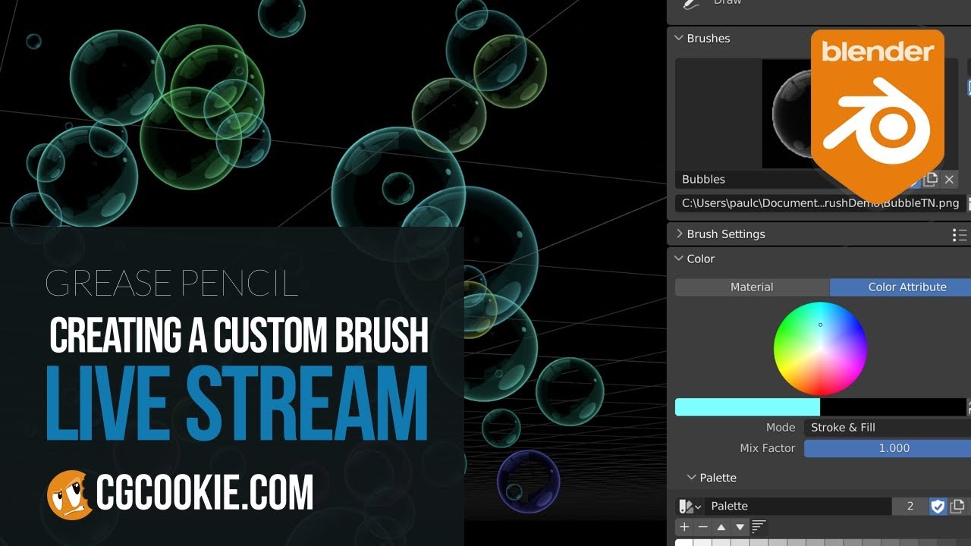Toggle the palette fake user shield
Screen dimensions: 971x546
tap(938, 506)
